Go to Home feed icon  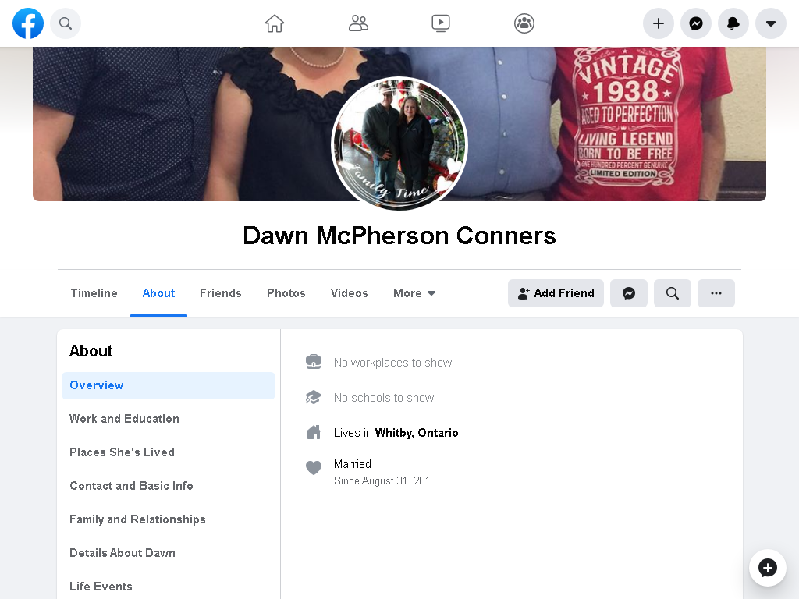(274, 23)
